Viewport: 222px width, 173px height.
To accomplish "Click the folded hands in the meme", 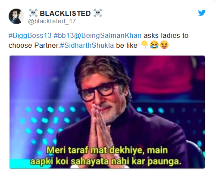I will [98, 129].
